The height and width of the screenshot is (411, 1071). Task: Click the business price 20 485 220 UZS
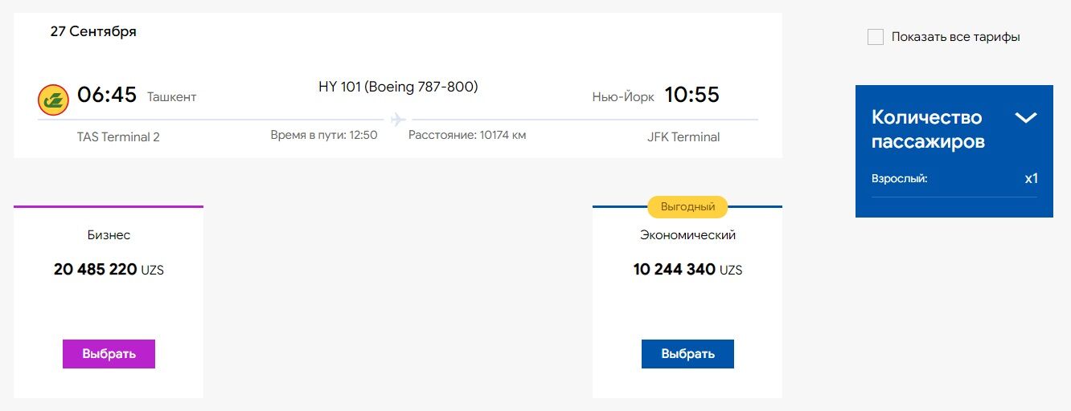click(109, 270)
